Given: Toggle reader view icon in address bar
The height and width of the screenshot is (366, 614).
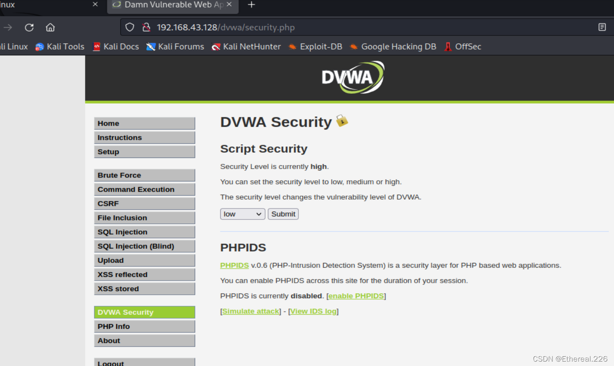Looking at the screenshot, I should [602, 27].
